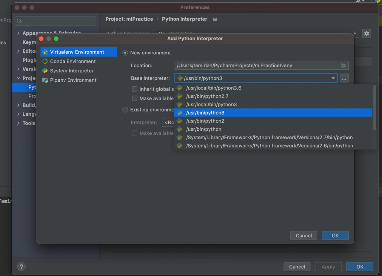Toggle Make available checkbox under Existing environment
382x276 pixels.
click(135, 133)
